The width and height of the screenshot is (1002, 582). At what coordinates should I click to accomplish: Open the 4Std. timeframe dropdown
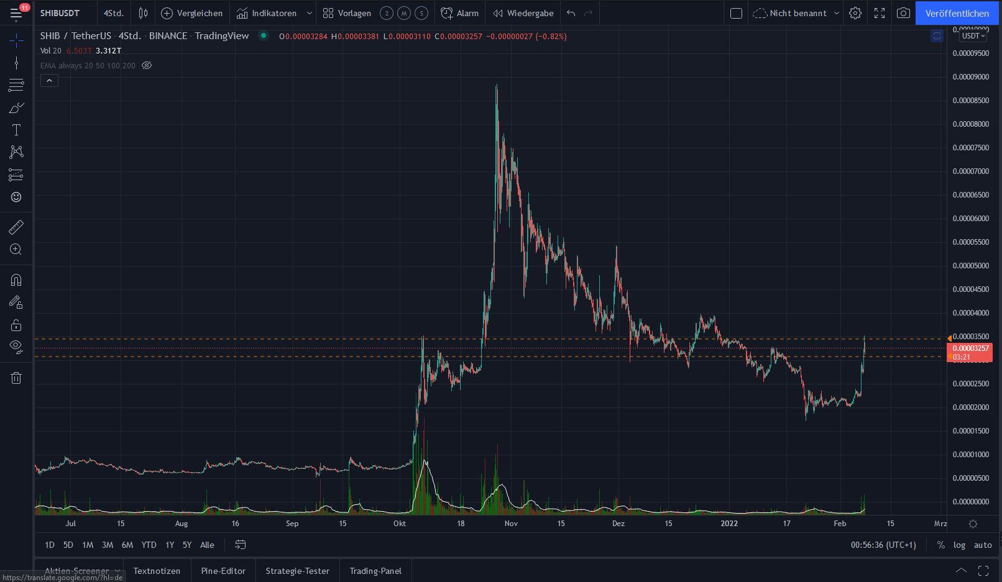click(x=114, y=13)
